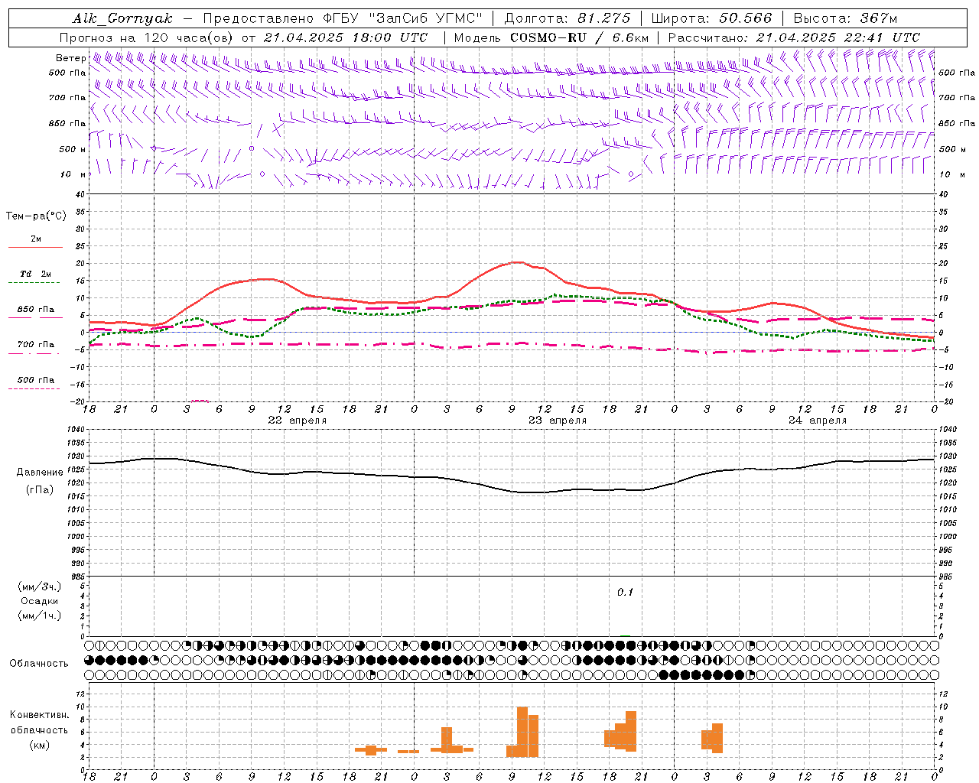Image resolution: width=979 pixels, height=783 pixels.
Task: Click the 'Модель COSMO-RU / 6.6км' text
Action: tap(551, 37)
